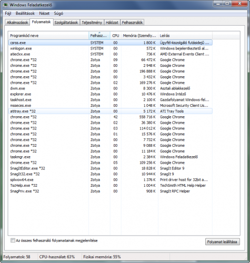
Task: Click the CPU-használat: 63% status entry
Action: pos(57,257)
